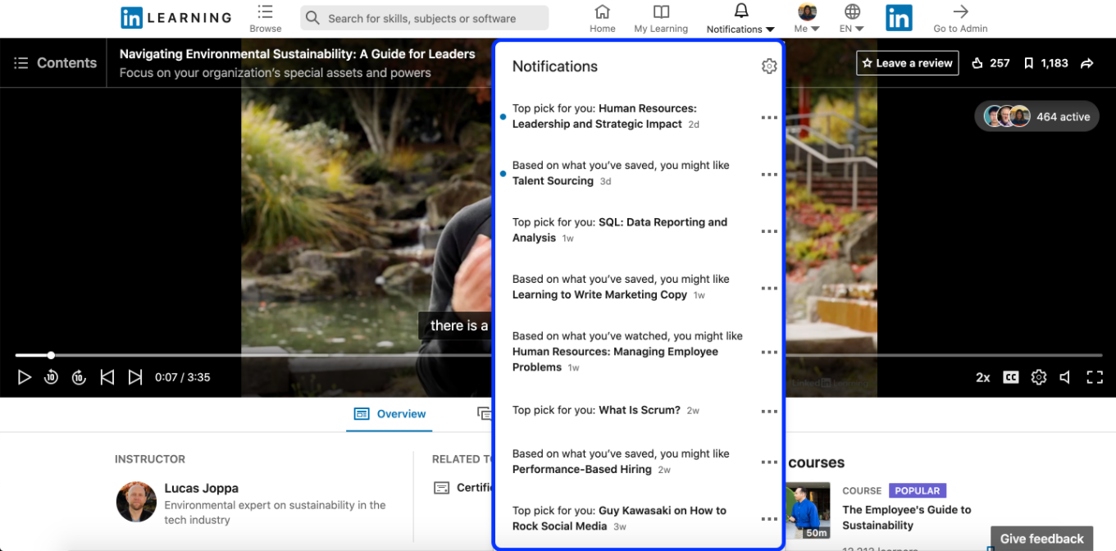The height and width of the screenshot is (551, 1116).
Task: Click the LinkedIn Learning logo
Action: [x=175, y=17]
